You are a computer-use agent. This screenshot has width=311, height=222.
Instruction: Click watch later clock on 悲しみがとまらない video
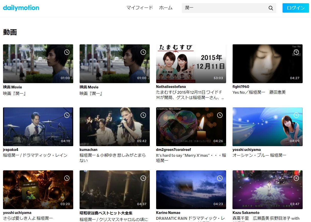143,115
